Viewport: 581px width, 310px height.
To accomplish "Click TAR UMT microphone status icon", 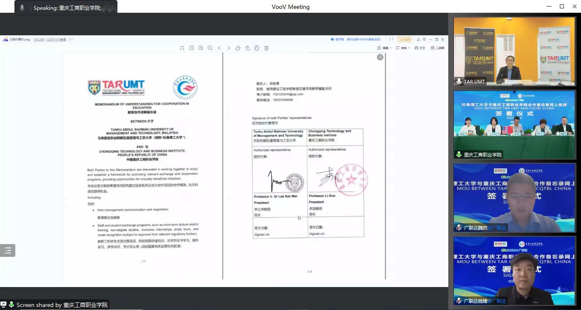I will point(459,81).
